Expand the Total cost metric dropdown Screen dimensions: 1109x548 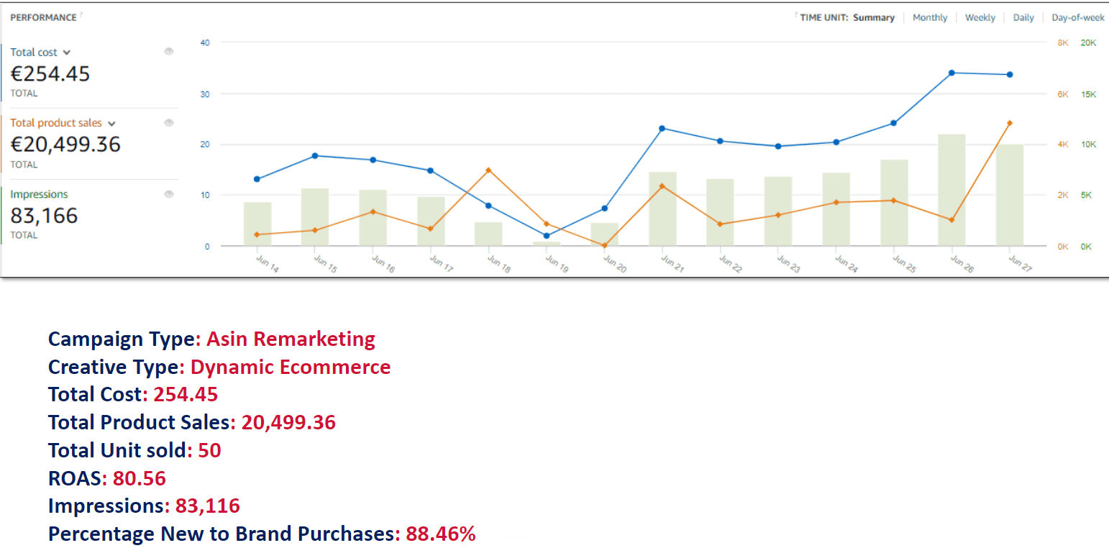pos(68,52)
